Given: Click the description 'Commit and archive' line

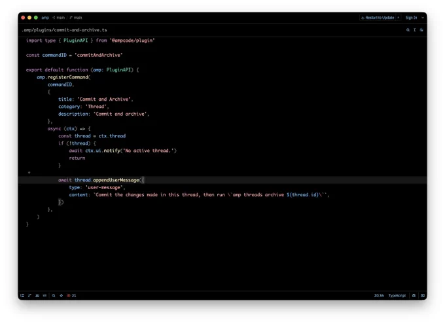Looking at the screenshot, I should 104,114.
